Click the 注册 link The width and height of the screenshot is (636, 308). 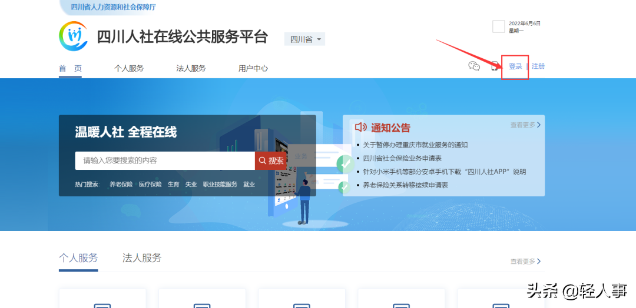[538, 66]
